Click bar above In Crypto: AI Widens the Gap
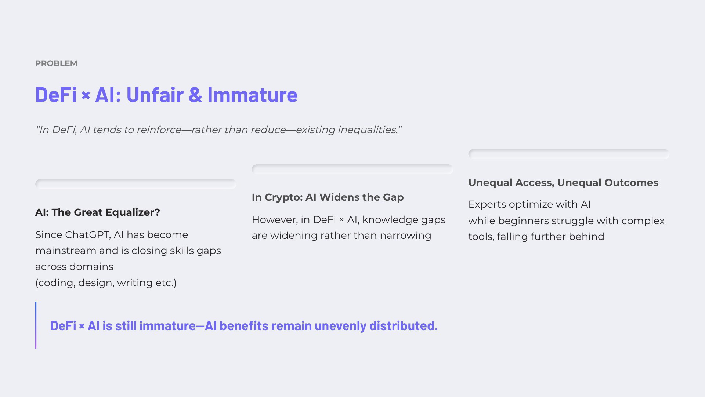This screenshot has width=705, height=397. coord(352,169)
